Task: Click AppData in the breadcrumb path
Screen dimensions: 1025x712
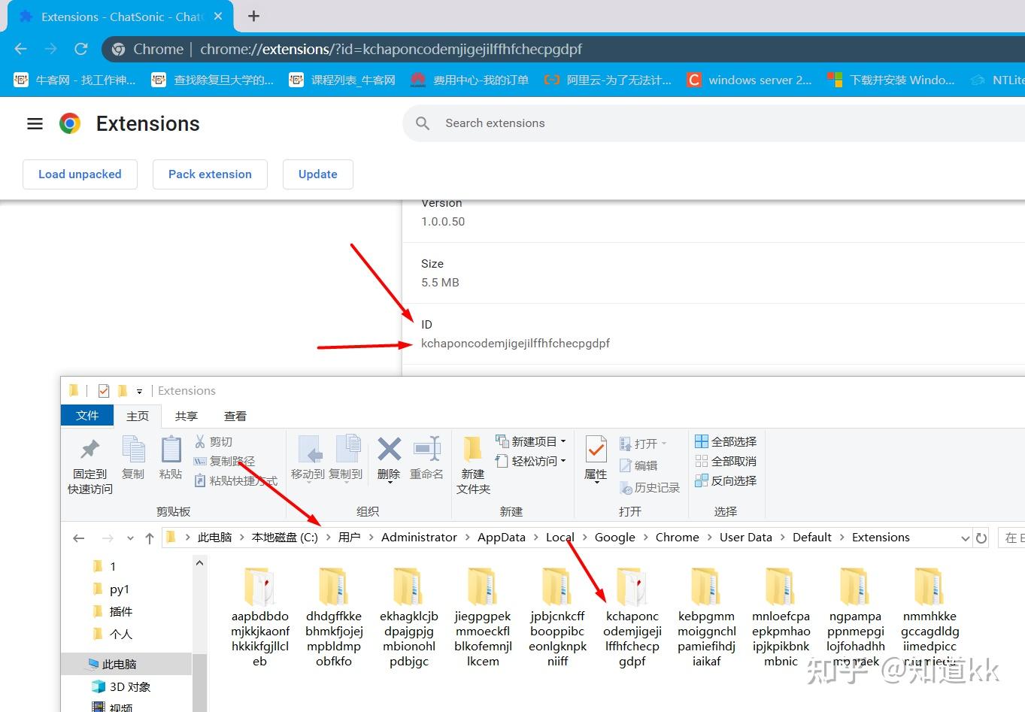Action: click(x=502, y=538)
